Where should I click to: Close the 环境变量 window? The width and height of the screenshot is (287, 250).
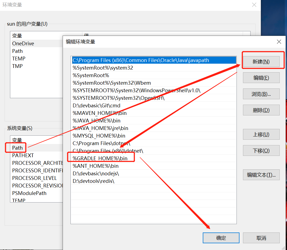click(254, 5)
